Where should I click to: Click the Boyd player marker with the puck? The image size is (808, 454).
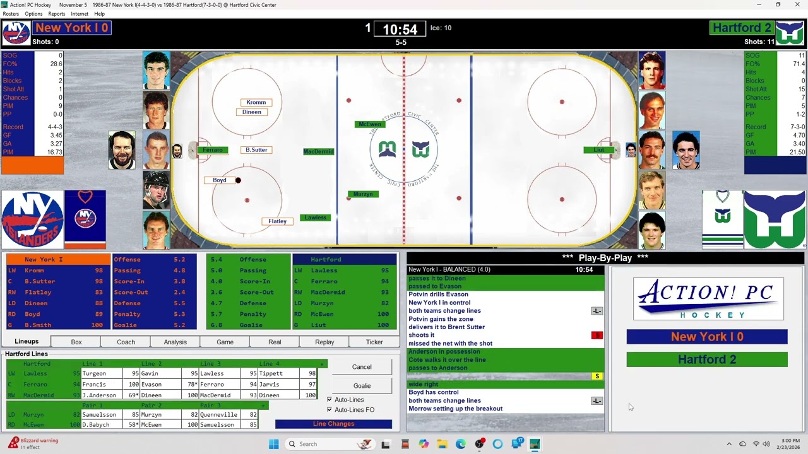(x=220, y=180)
